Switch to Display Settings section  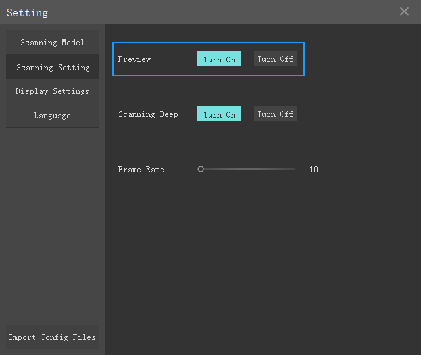click(x=53, y=91)
